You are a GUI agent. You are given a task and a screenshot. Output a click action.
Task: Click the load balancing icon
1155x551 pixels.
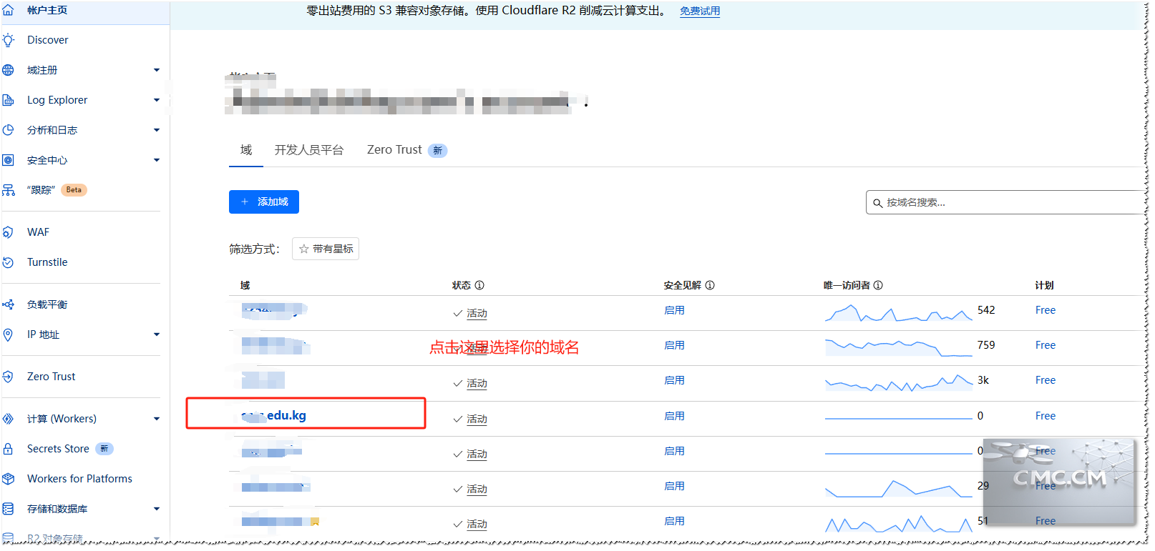8,304
